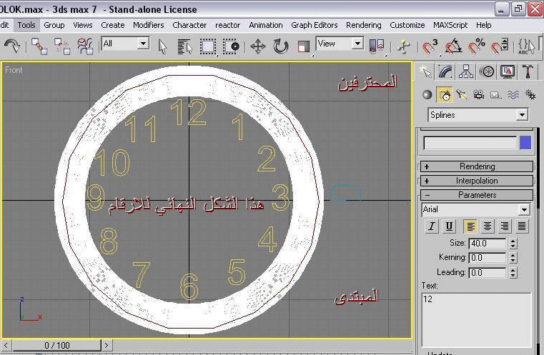Choose Rectangular Selection Region tool

point(208,46)
